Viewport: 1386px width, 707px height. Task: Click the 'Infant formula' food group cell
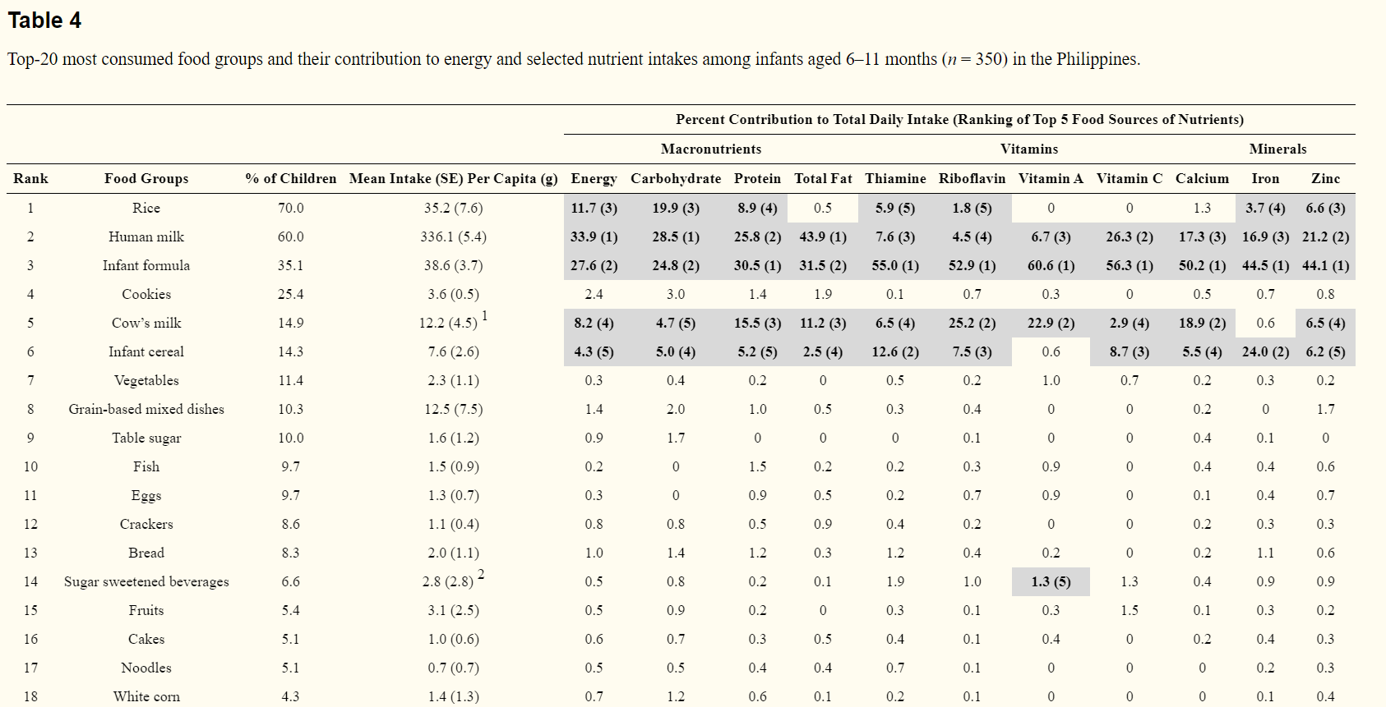146,266
